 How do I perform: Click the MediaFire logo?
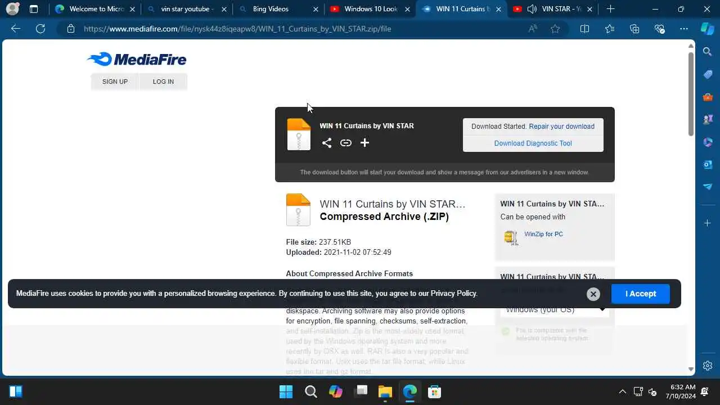(x=137, y=59)
